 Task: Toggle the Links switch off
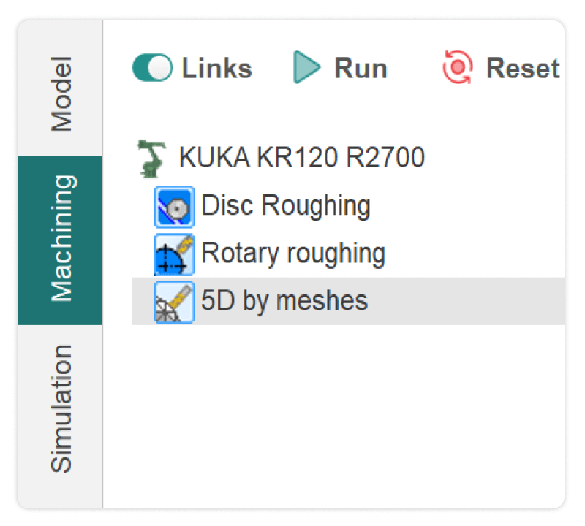152,68
